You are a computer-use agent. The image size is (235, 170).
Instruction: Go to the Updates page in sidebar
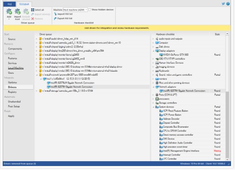click(x=12, y=83)
